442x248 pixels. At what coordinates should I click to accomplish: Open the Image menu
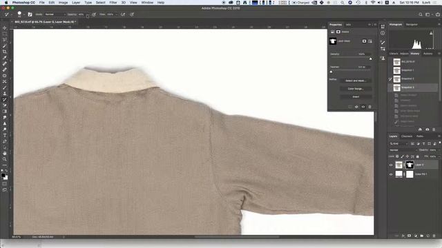coord(63,3)
